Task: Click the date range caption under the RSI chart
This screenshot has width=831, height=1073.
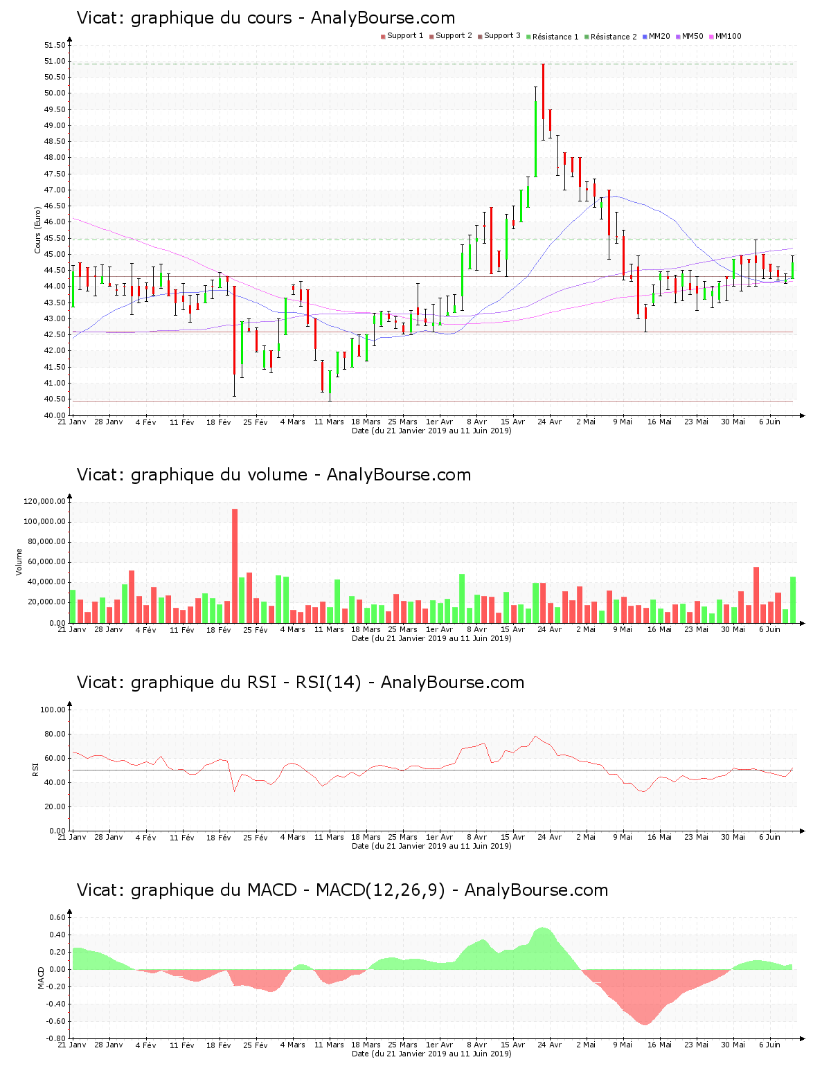Action: (431, 846)
